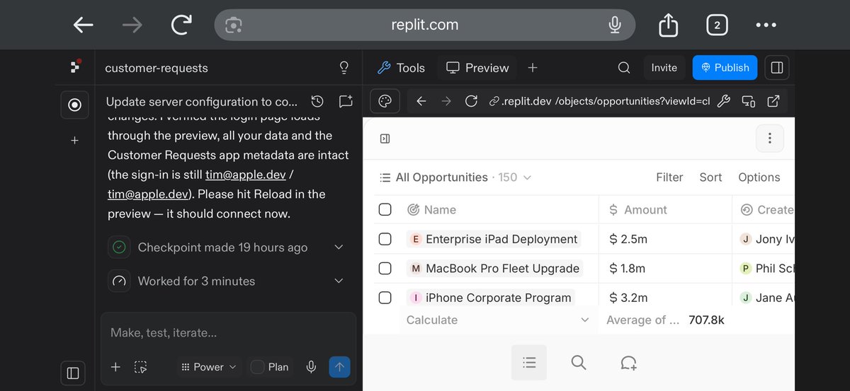Click the Amount column header
This screenshot has width=850, height=391.
pos(637,210)
